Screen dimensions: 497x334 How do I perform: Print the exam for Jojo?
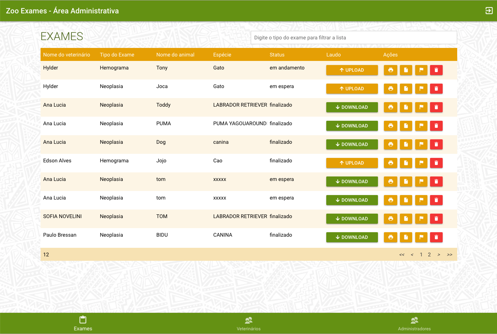390,163
